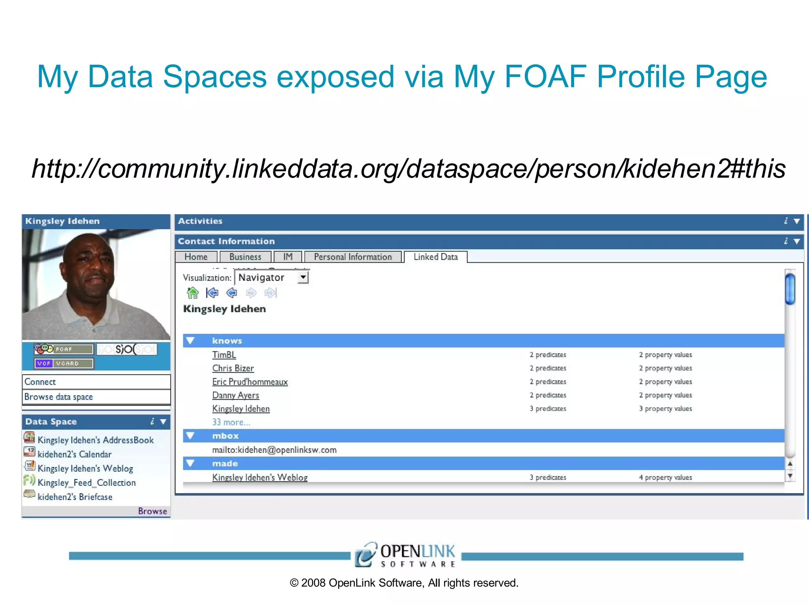Click info icon on Contact Information panel
Image resolution: width=809 pixels, height=606 pixels.
pos(786,241)
